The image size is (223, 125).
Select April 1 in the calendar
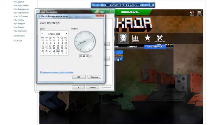click(x=58, y=41)
